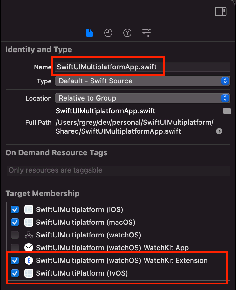This screenshot has width=236, height=290.
Task: Click the watchOS WatchKit App clock icon
Action: click(29, 248)
